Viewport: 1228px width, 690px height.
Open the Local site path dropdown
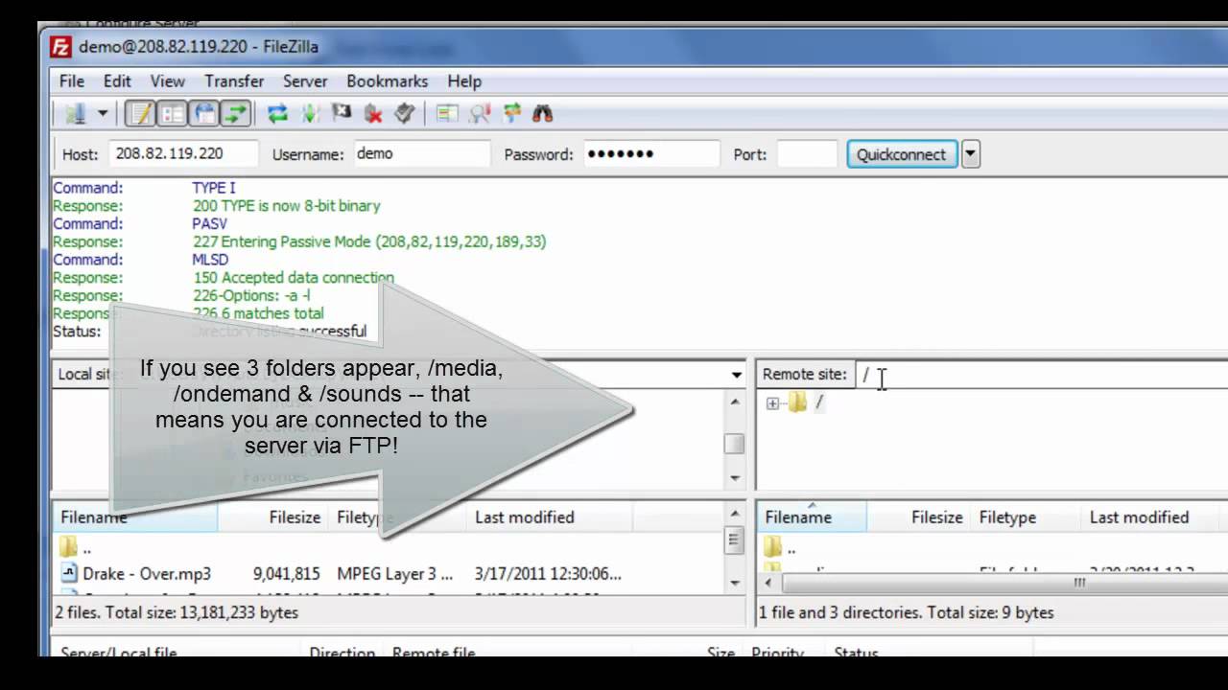click(x=737, y=375)
